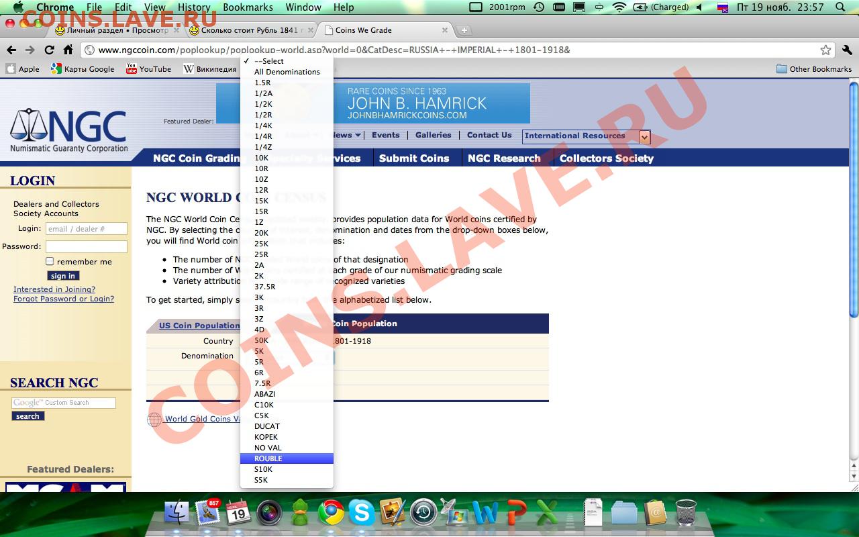This screenshot has width=859, height=537.
Task: Switch to the 'Личный раздел' tab
Action: (115, 30)
